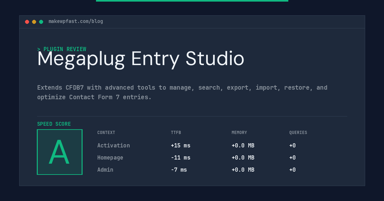The width and height of the screenshot is (384, 201).
Task: Click the 'MEMORY' column header
Action: [239, 133]
